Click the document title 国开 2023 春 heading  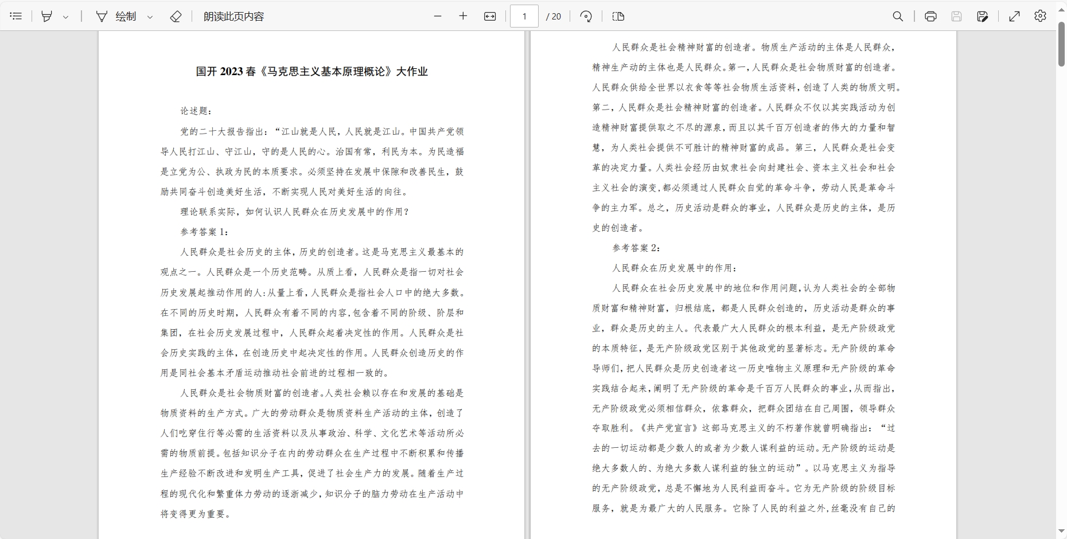pos(312,71)
